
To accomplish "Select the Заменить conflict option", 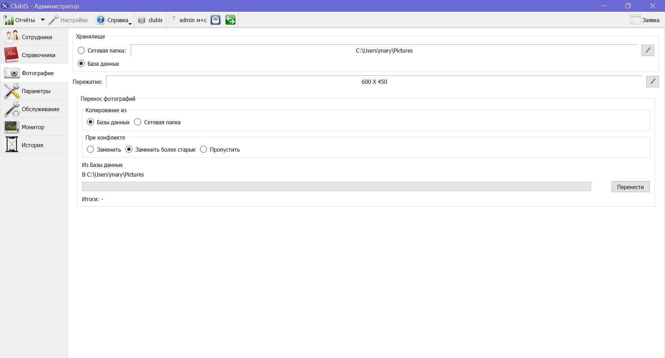I will [x=90, y=149].
